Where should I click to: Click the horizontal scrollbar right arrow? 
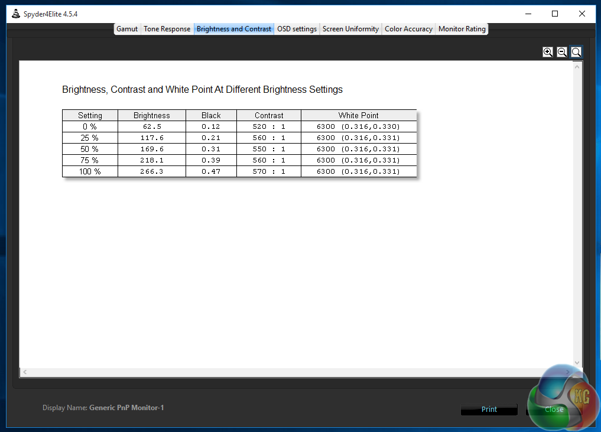(568, 372)
